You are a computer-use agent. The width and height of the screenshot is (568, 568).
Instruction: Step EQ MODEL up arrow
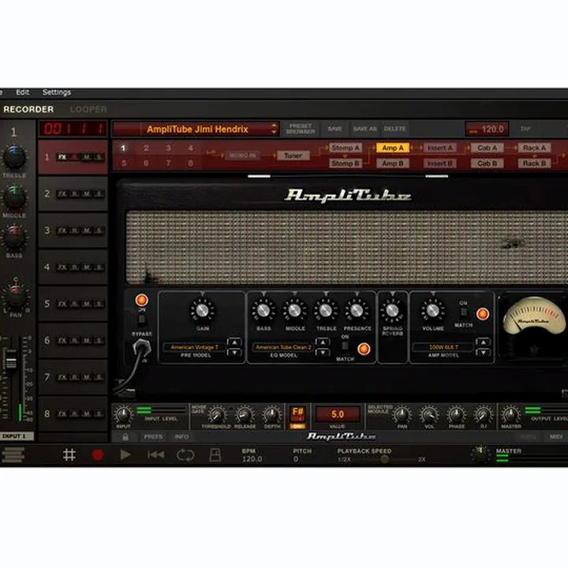[323, 342]
